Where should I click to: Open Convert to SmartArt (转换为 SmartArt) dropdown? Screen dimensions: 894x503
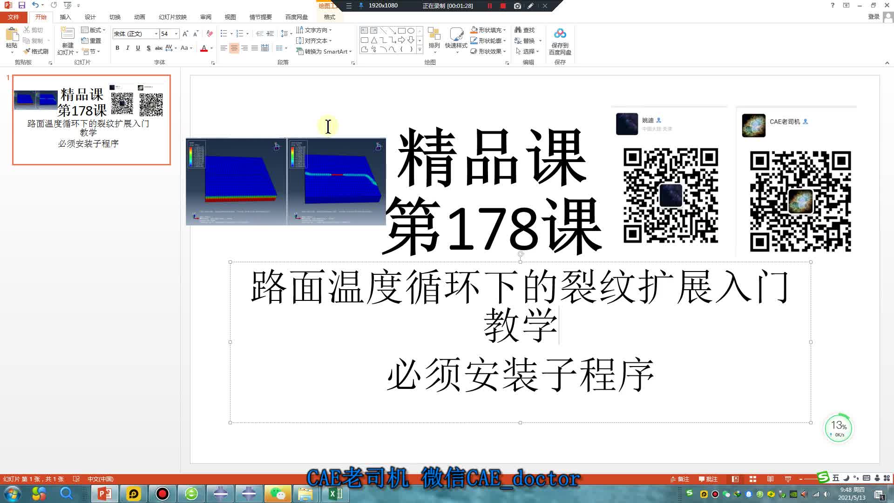324,51
